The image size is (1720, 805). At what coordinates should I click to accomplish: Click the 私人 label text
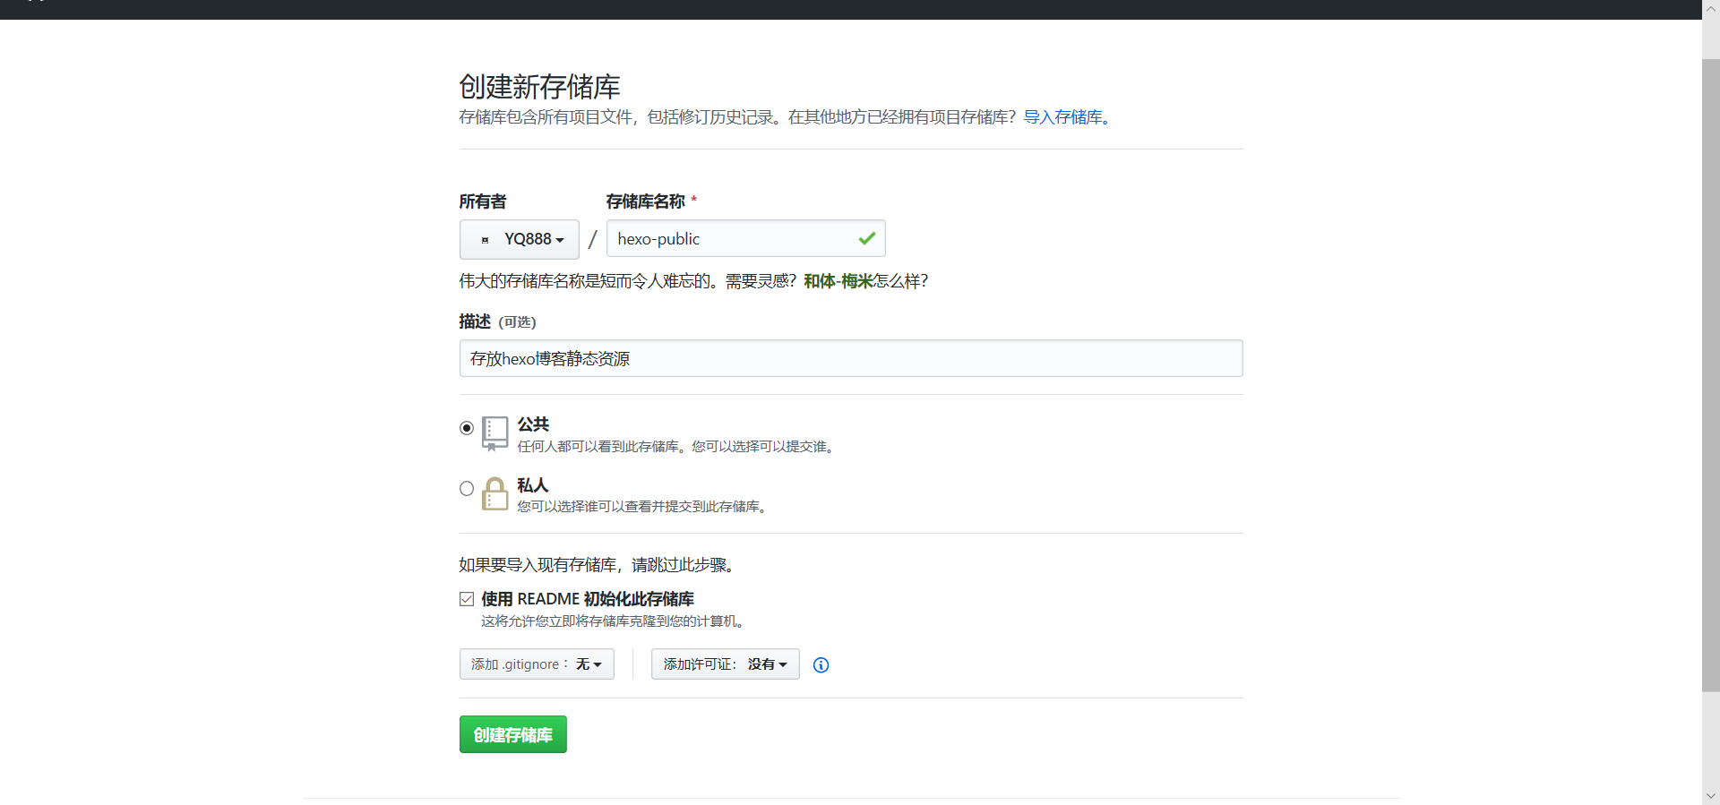(x=533, y=485)
